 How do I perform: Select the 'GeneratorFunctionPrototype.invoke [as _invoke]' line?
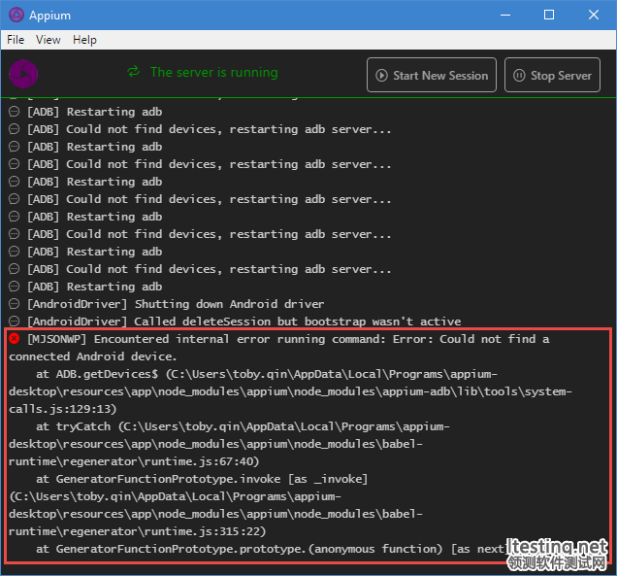[202, 479]
